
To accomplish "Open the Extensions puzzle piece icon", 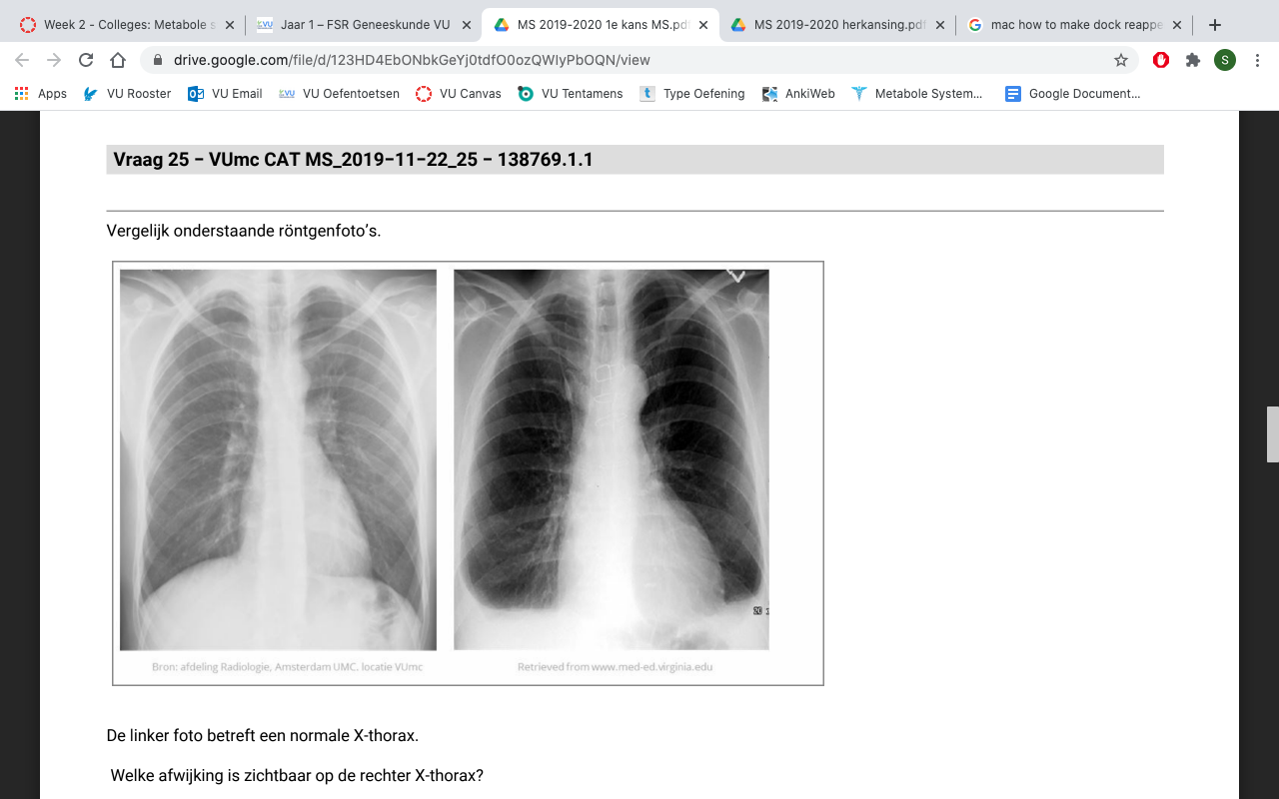I will pos(1193,60).
